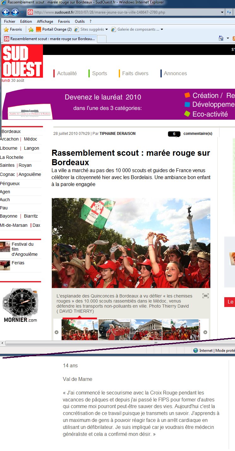This screenshot has height=451, width=235.
Task: Click the fullscreen icon beside photo caption
Action: pos(206,296)
